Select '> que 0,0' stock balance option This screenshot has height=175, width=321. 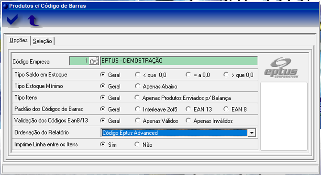(226, 75)
